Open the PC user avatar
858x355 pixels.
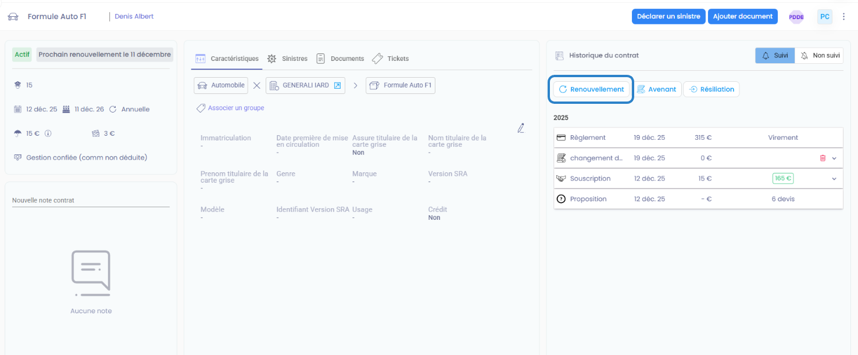[824, 16]
